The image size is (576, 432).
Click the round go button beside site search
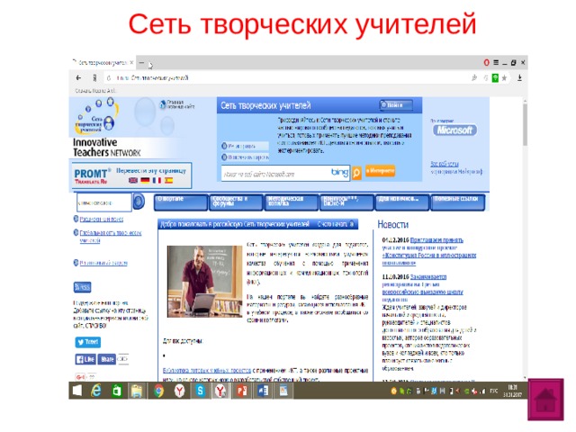tap(139, 202)
